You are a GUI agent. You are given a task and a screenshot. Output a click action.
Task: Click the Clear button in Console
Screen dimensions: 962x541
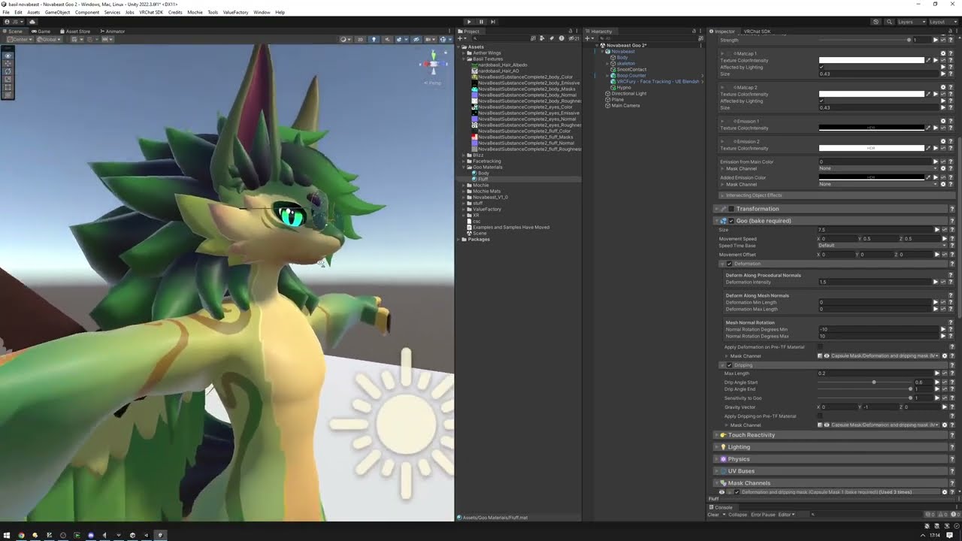(x=713, y=515)
